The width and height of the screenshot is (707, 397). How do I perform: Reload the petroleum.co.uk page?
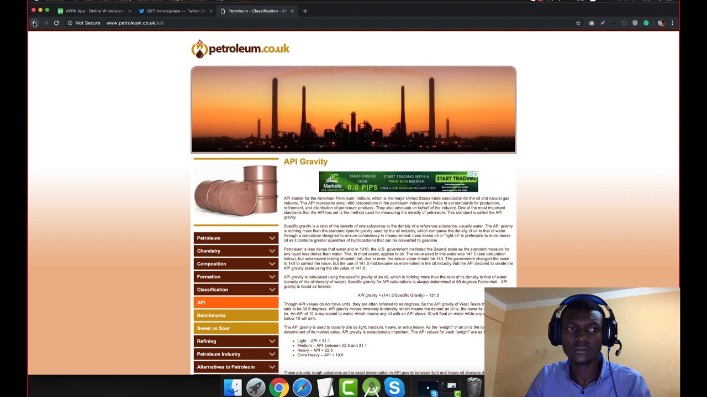[x=56, y=23]
